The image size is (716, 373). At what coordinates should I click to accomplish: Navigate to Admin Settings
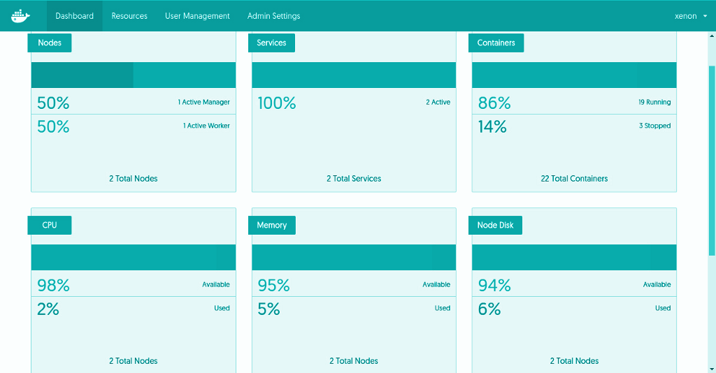click(273, 16)
